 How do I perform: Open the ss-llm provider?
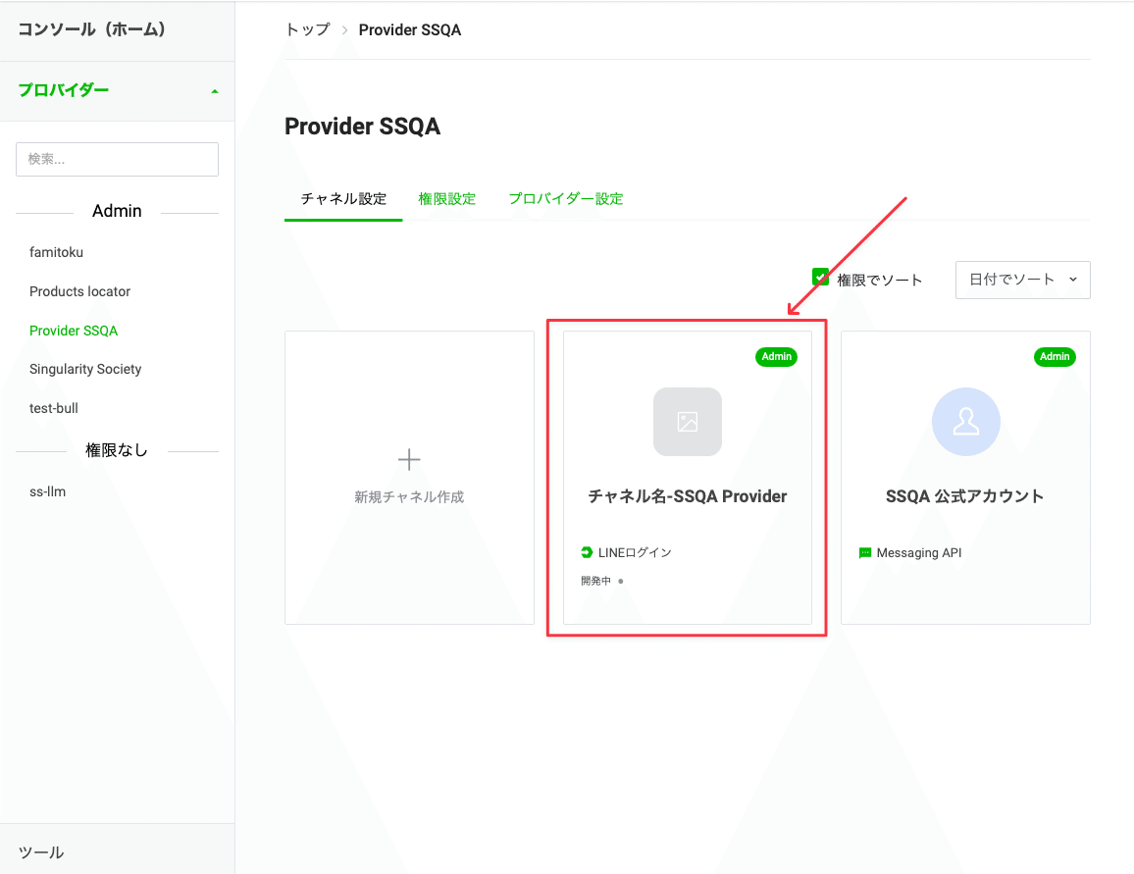48,491
